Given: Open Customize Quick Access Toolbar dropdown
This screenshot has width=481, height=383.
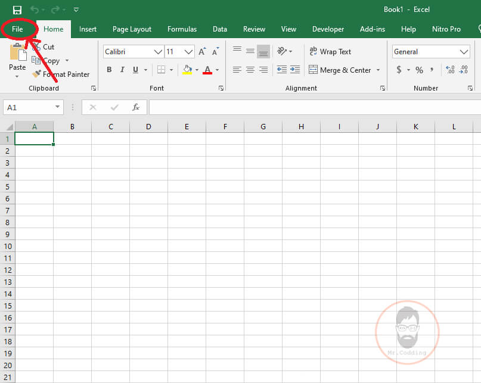Looking at the screenshot, I should tap(76, 10).
